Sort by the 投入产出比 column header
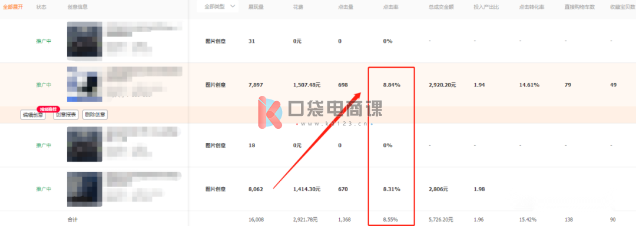Viewport: 636px width, 226px height. click(486, 7)
